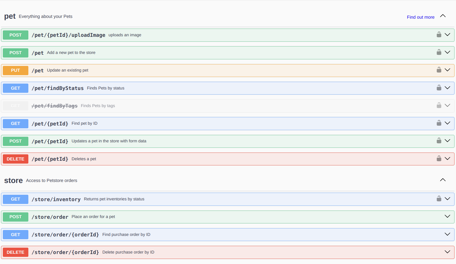
Task: Expand chevron on Find purchase order by ID
Action: point(447,234)
